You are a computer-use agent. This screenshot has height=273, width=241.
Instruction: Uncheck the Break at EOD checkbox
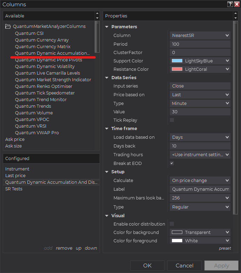[172, 163]
